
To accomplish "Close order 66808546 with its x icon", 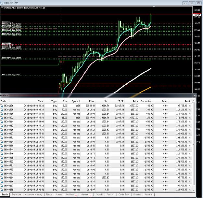I will [190, 154].
